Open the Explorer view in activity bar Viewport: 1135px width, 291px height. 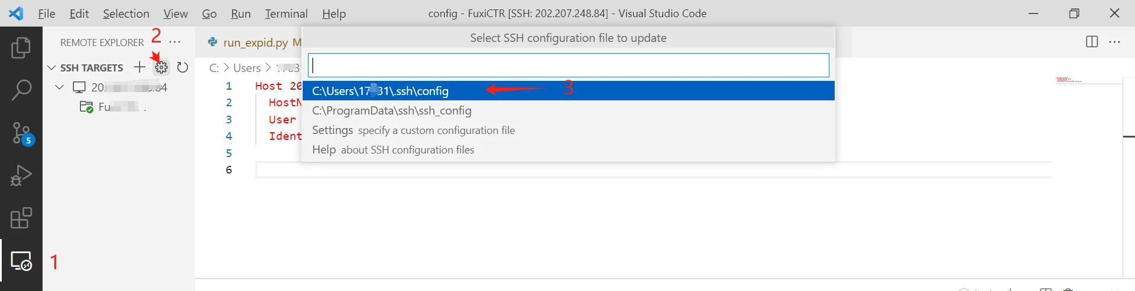point(21,48)
